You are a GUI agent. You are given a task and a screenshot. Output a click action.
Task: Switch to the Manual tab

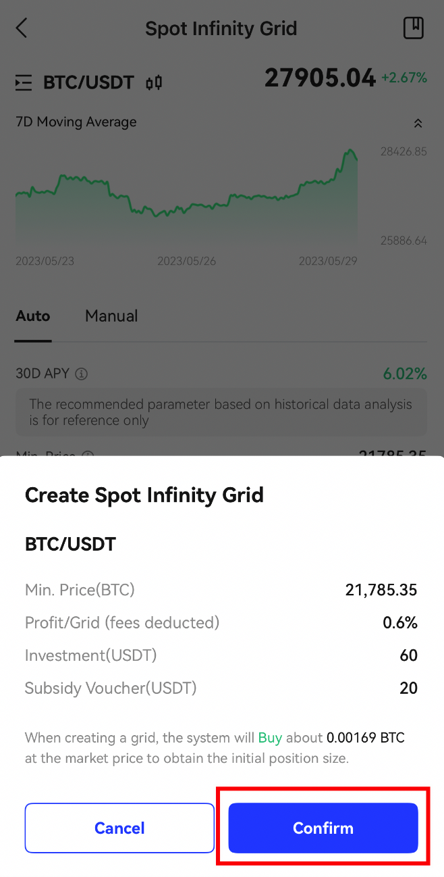(111, 316)
